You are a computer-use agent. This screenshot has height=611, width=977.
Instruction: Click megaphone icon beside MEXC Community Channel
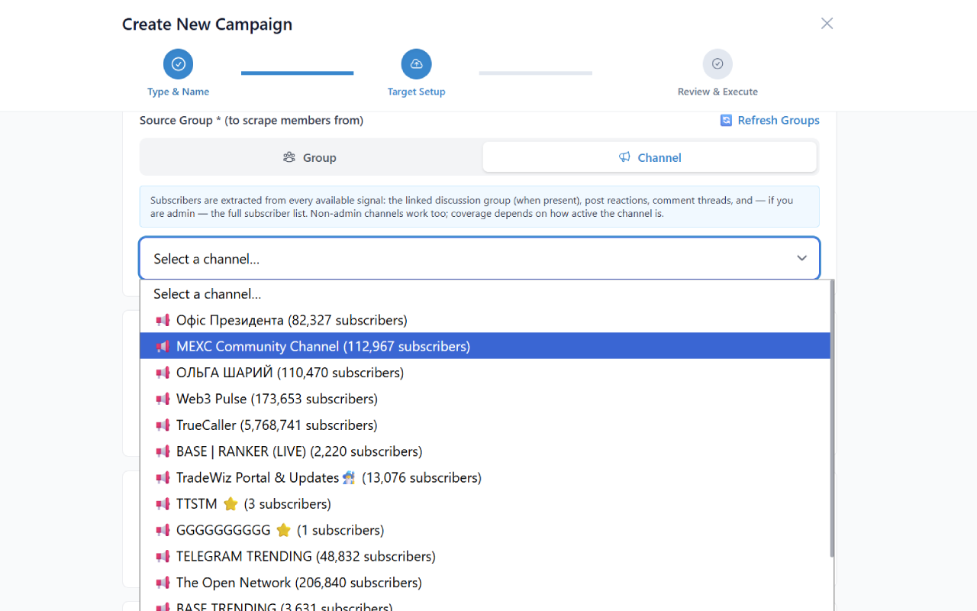[163, 347]
